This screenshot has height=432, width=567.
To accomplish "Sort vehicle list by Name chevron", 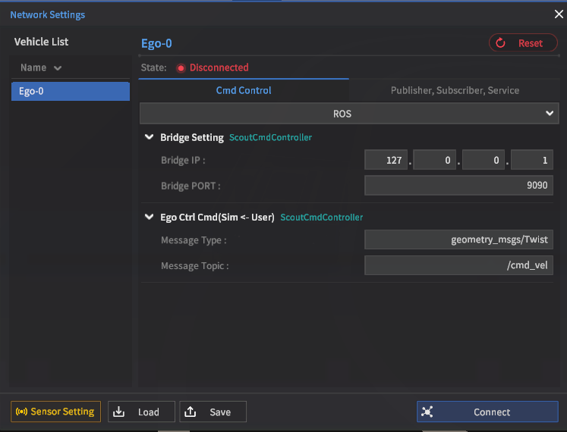I will click(58, 68).
